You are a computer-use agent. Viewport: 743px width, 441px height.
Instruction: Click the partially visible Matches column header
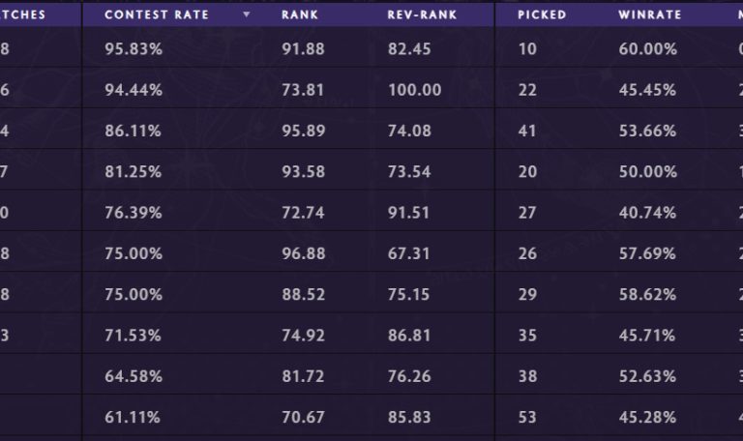[x=23, y=15]
